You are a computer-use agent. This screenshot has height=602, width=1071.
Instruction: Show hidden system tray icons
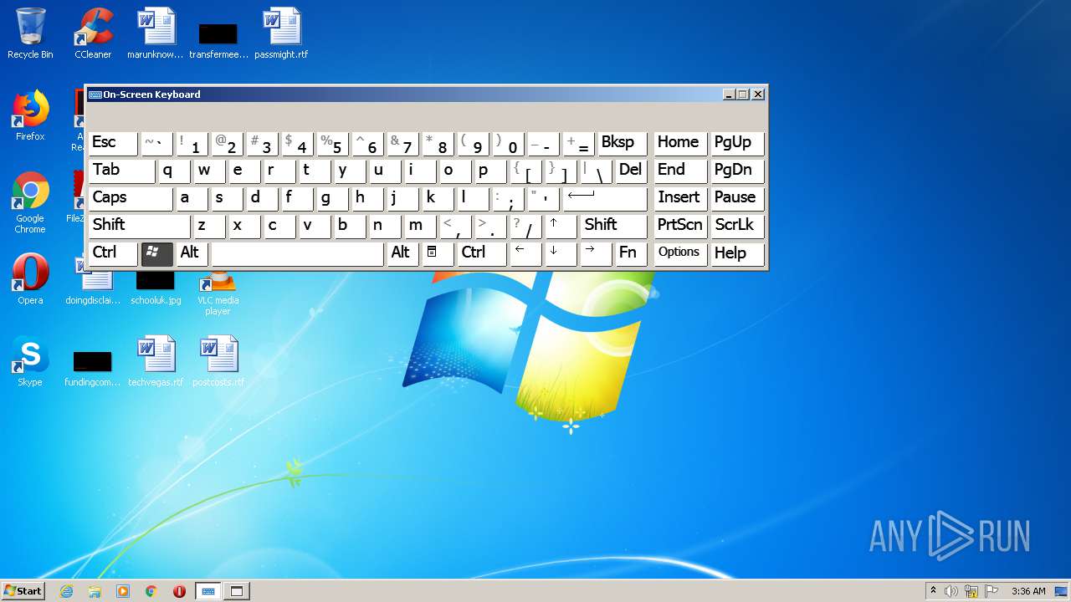933,591
